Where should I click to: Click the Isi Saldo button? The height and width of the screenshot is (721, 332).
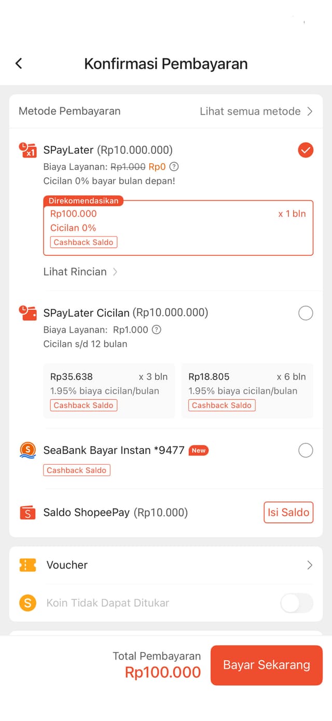click(x=288, y=513)
